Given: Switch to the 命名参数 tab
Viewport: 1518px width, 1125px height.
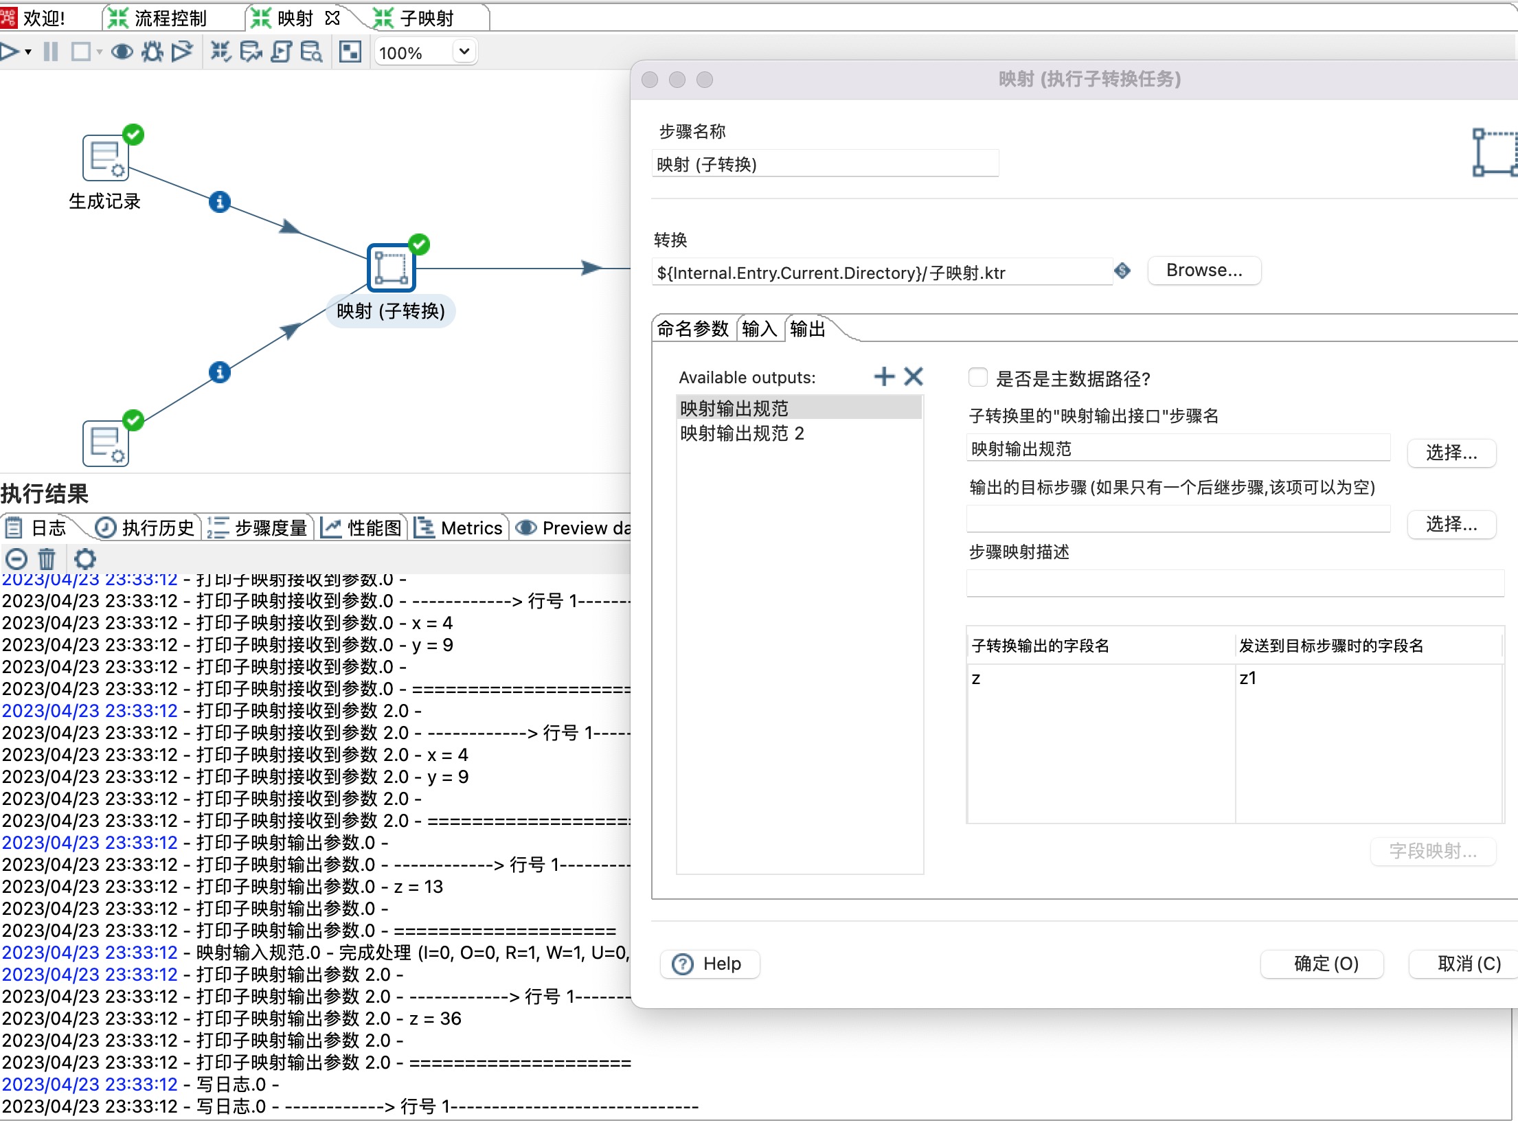Looking at the screenshot, I should click(692, 330).
